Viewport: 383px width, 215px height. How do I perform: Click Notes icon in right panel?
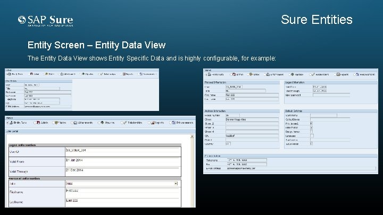tap(251, 74)
